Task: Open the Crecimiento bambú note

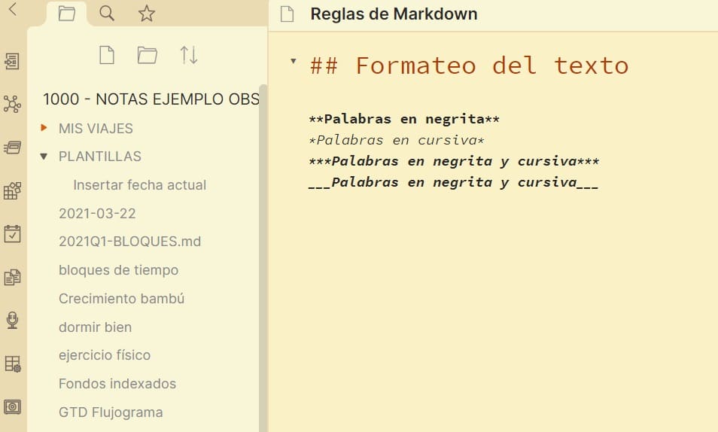Action: point(121,299)
